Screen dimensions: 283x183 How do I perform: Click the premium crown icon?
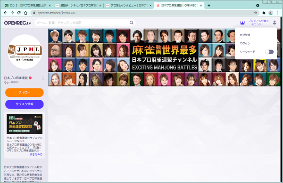coord(242,23)
